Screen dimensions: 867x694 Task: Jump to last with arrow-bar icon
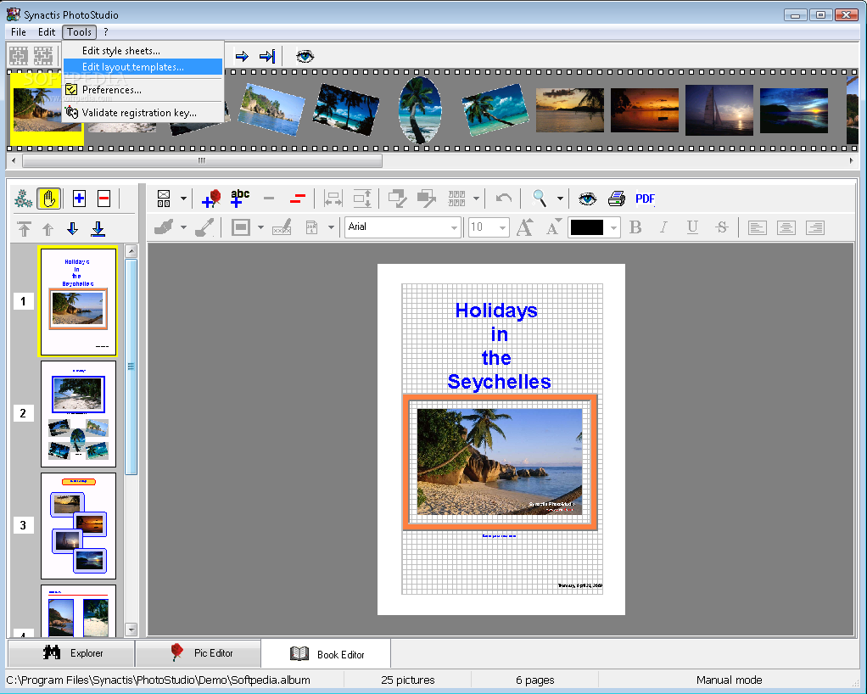(267, 56)
